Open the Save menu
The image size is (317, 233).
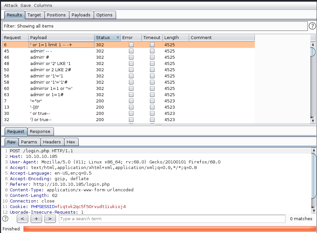coord(25,6)
